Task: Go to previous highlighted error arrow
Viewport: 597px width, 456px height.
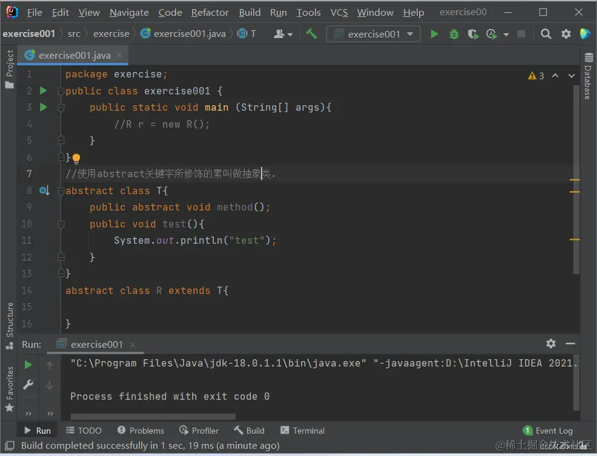Action: pos(555,76)
